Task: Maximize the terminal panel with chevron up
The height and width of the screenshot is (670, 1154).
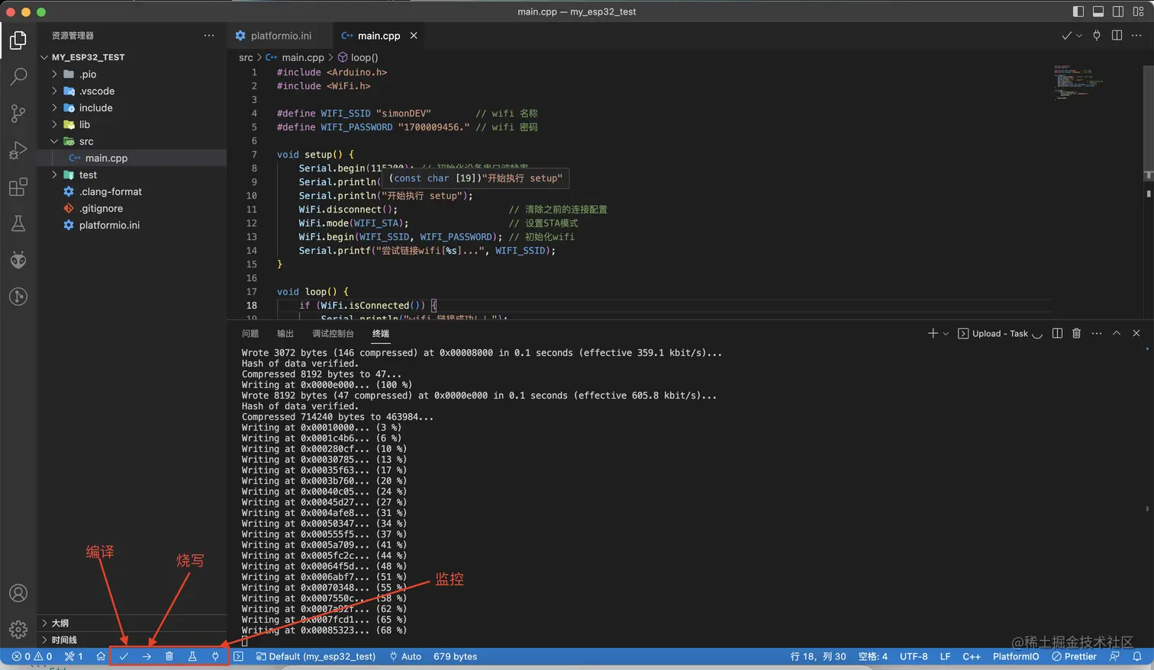Action: click(x=1117, y=333)
